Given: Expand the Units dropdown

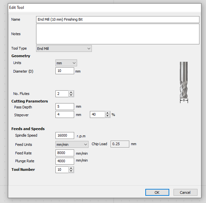Looking at the screenshot, I should click(x=66, y=63).
